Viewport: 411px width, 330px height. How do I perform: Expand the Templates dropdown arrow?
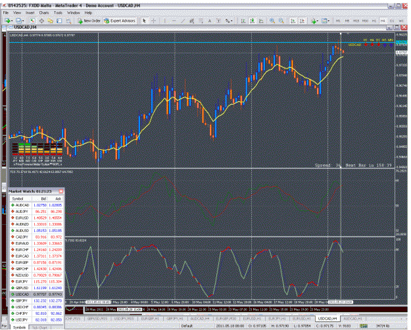point(329,21)
